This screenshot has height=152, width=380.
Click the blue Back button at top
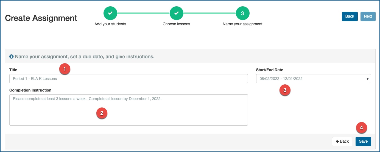coord(350,16)
